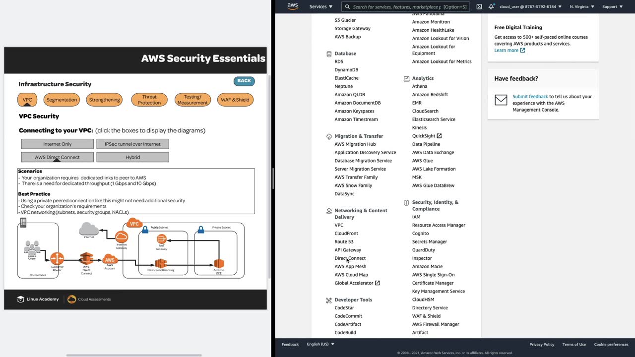The image size is (635, 357).
Task: Open the notifications bell
Action: (491, 6)
